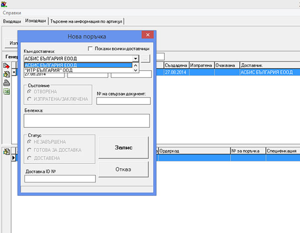Viewport: 300px width, 233px height.
Task: Click the add item icon in lower panel
Action: tap(6, 151)
